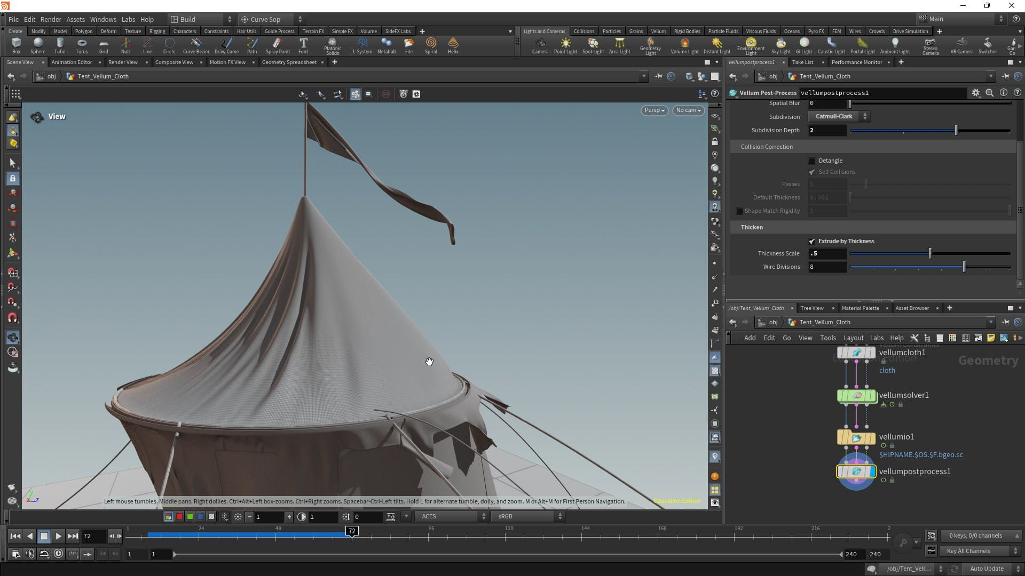Select the vellumsolver1 node
This screenshot has height=576, width=1025.
click(856, 396)
